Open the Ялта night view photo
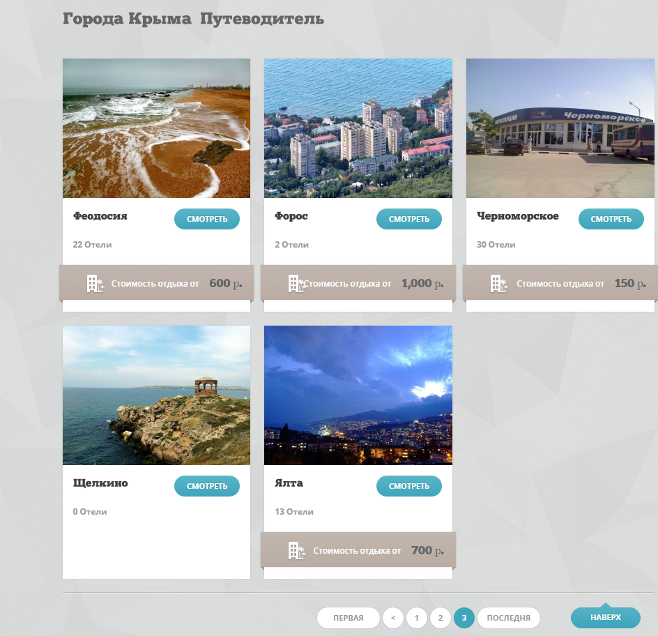 pyautogui.click(x=358, y=395)
